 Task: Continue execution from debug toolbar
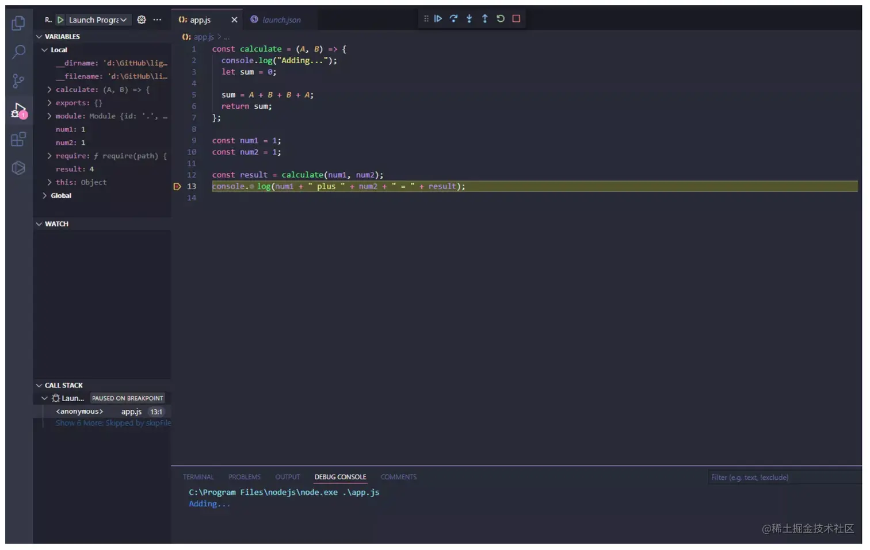438,19
